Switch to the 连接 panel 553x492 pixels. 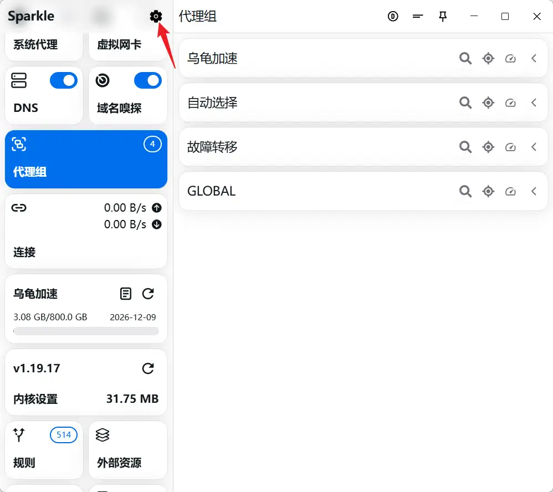point(86,232)
